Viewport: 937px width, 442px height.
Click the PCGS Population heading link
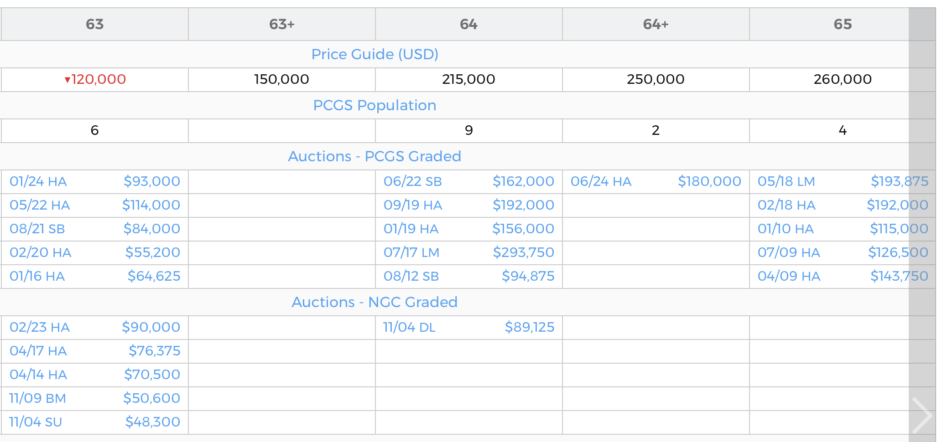[375, 105]
